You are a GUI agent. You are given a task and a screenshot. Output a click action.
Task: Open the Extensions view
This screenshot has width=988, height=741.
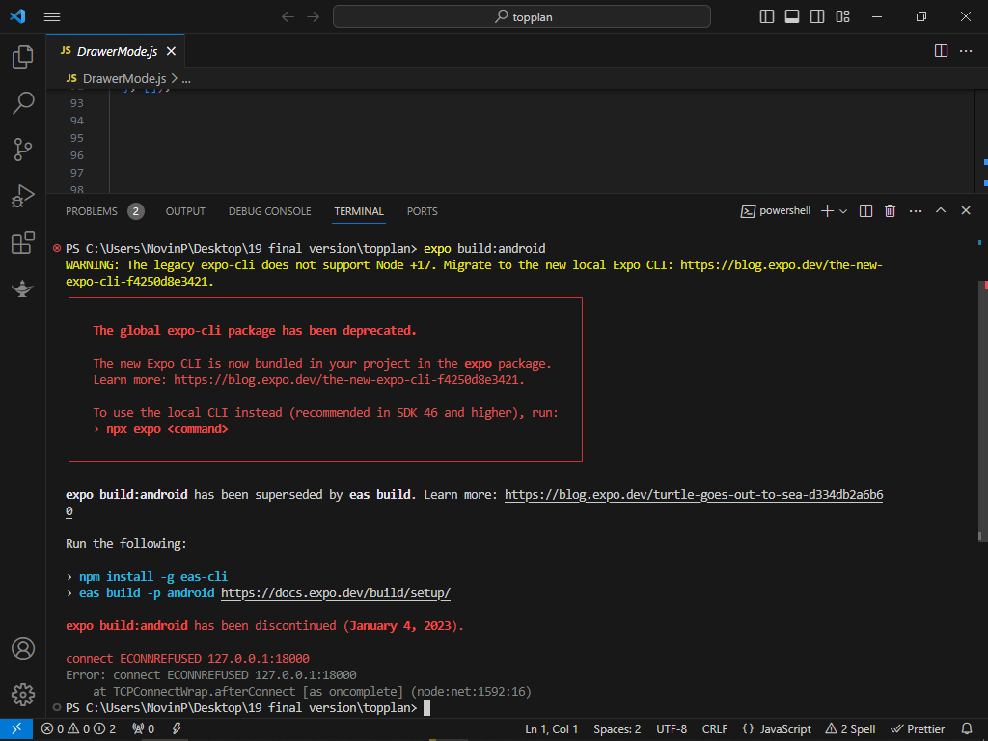[x=23, y=242]
